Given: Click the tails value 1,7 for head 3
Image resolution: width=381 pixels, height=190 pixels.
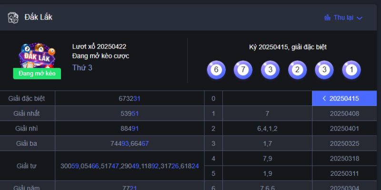Looking at the screenshot, I should [x=267, y=144].
